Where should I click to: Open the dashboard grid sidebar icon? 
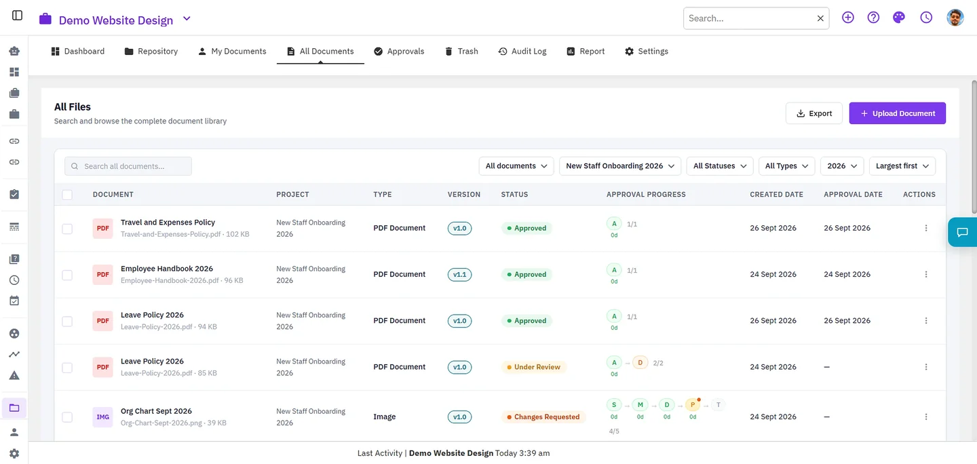pos(14,72)
